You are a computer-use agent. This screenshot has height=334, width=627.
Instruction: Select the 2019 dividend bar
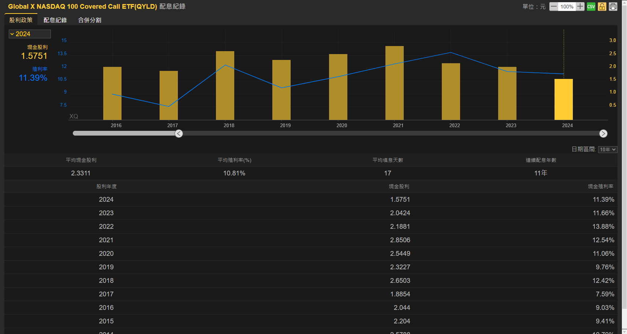tap(281, 90)
